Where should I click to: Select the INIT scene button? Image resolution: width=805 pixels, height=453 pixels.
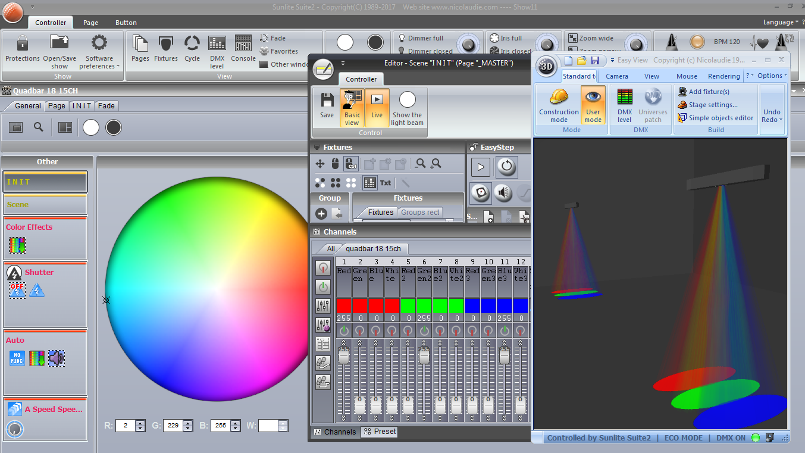(45, 182)
